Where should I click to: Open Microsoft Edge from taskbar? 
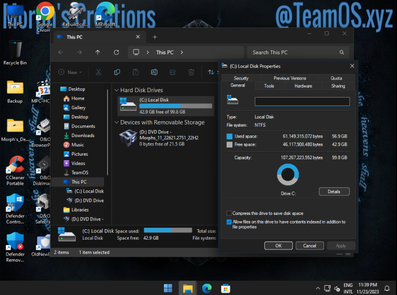click(x=207, y=288)
